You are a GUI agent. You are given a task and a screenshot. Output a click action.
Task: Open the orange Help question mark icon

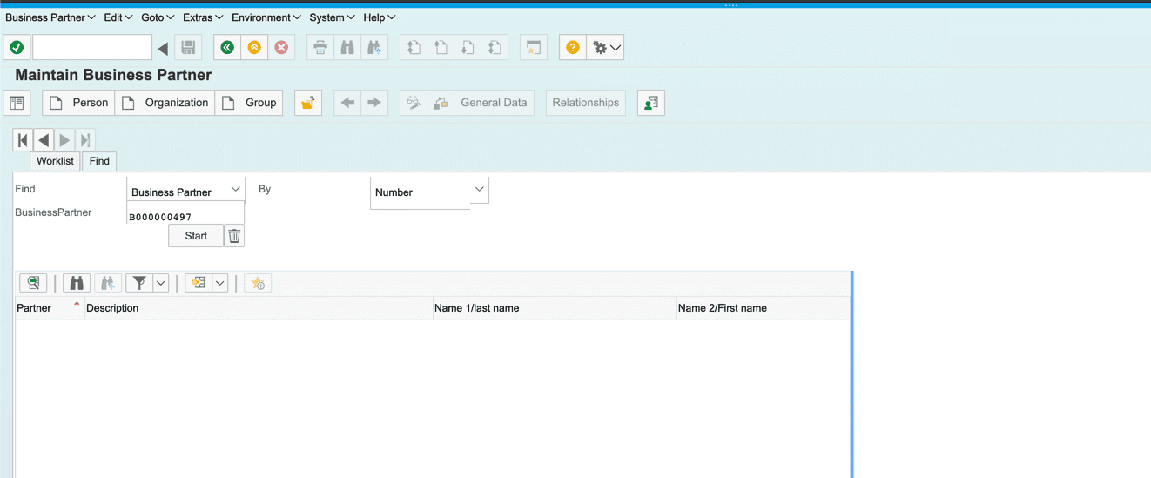(572, 47)
